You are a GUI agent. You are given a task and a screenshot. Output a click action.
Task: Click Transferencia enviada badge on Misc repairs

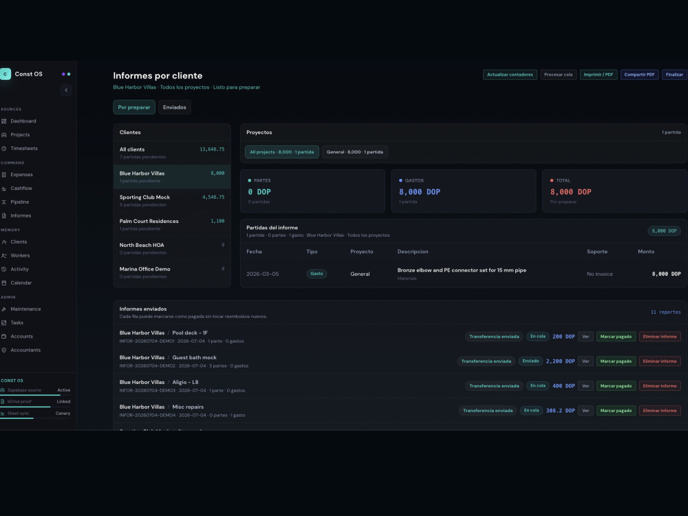(x=488, y=410)
